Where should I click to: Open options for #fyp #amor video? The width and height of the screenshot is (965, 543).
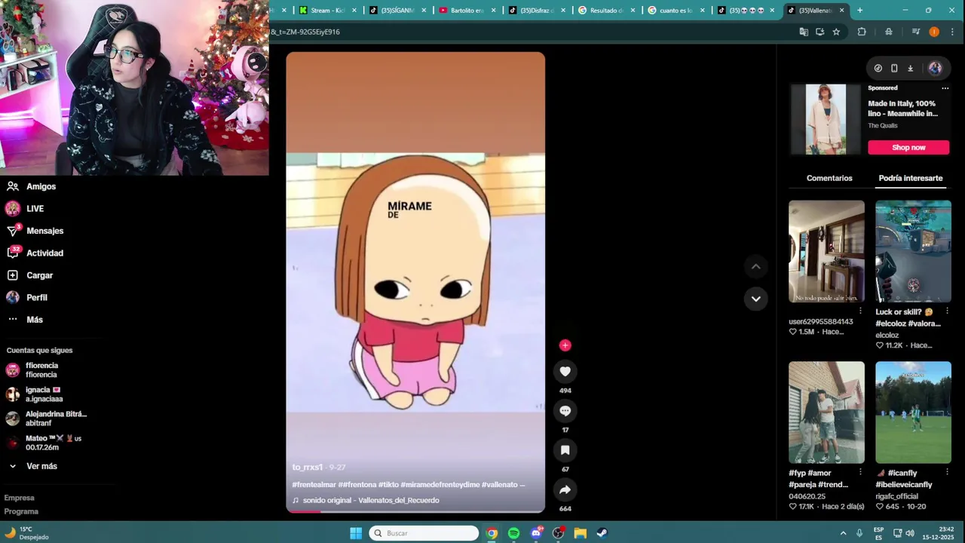pyautogui.click(x=860, y=473)
